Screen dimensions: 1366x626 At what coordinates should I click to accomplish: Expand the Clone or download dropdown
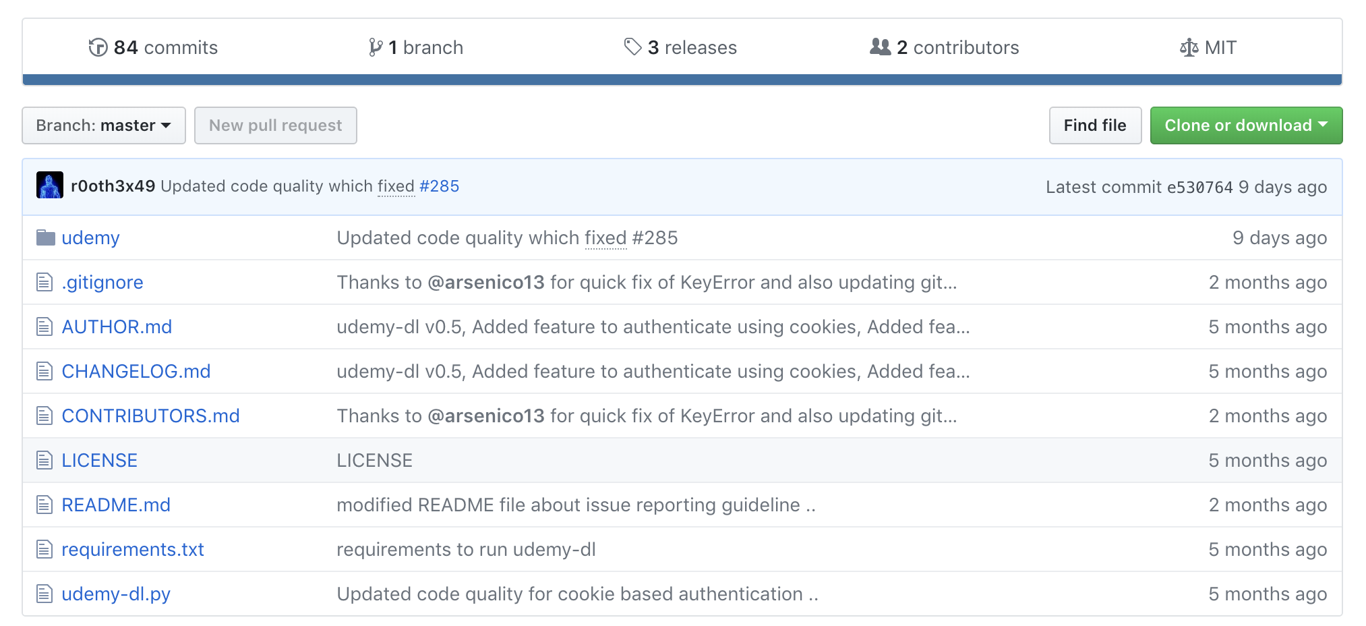(x=1246, y=125)
